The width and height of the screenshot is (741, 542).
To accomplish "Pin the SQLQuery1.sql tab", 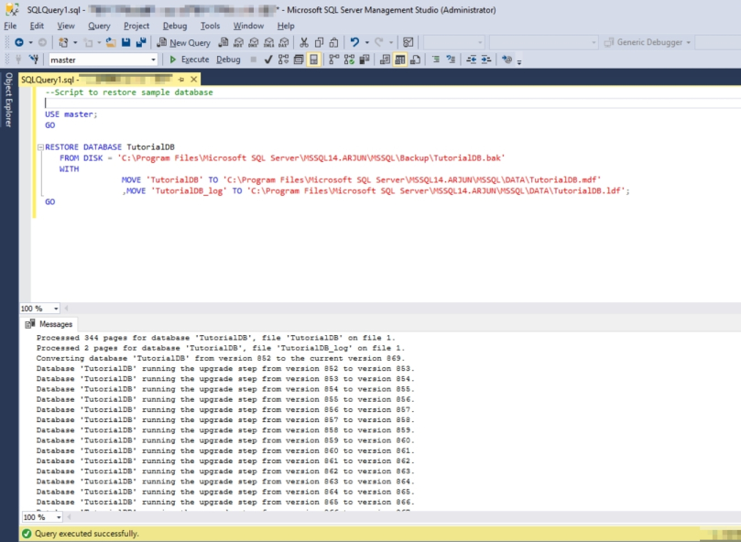I will pos(181,80).
